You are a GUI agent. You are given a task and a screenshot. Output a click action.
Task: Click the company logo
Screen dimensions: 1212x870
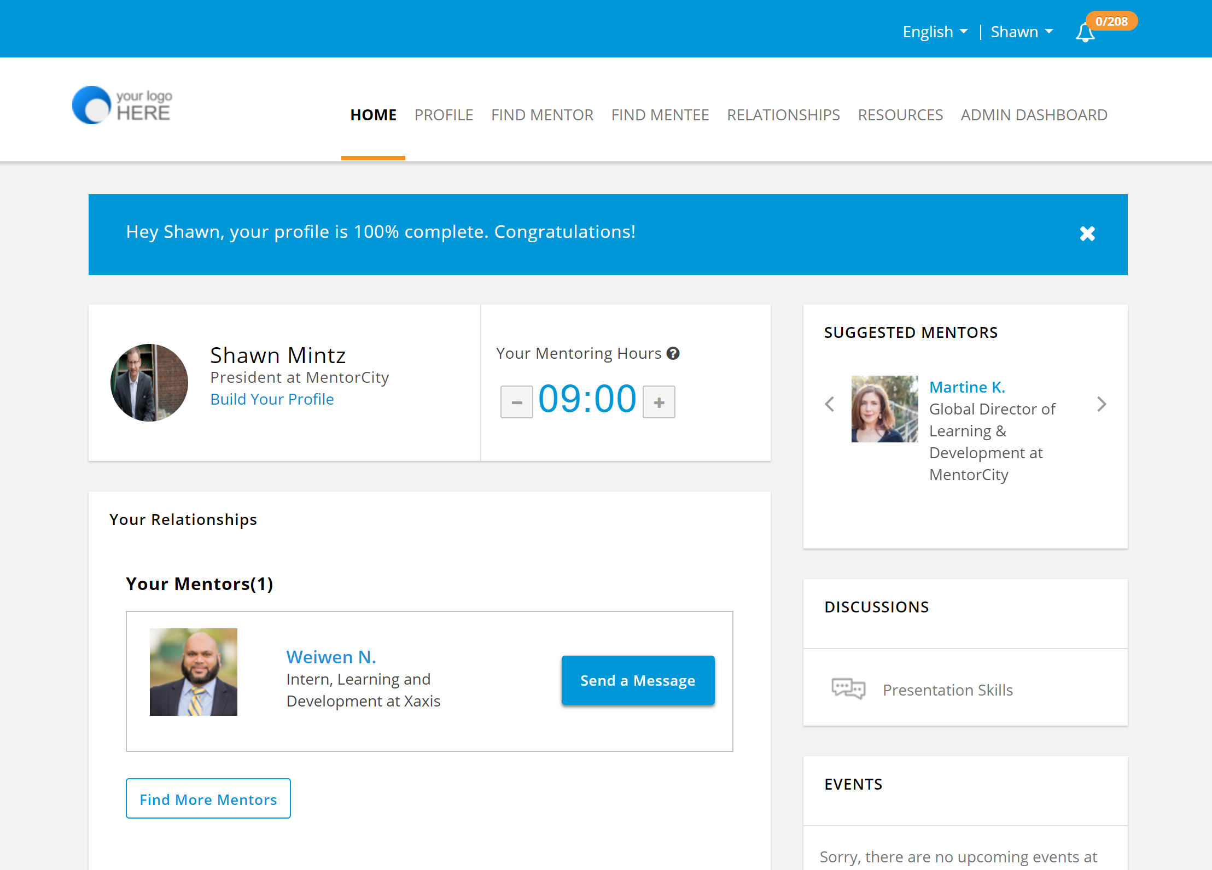pos(123,105)
